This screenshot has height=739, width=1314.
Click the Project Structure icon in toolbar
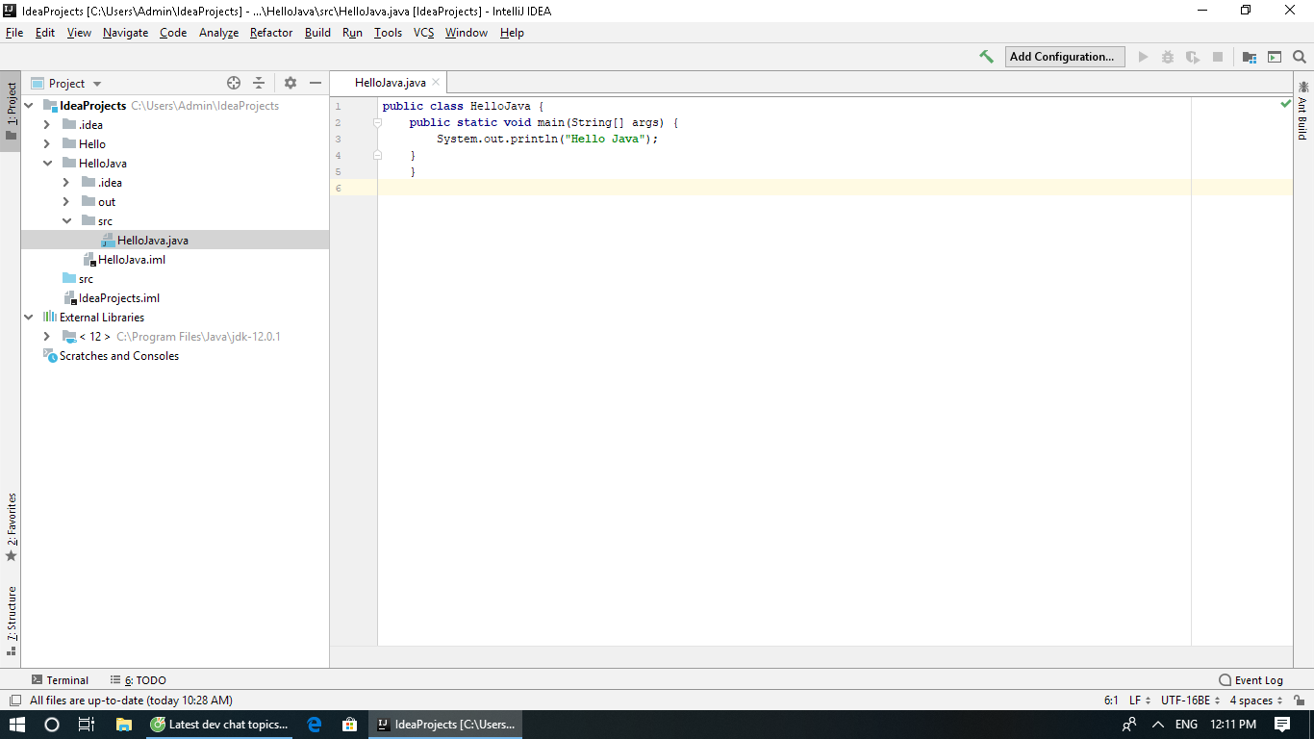[1250, 57]
